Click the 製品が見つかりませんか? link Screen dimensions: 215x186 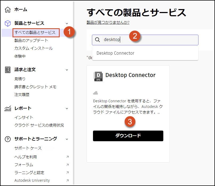pos(108,22)
